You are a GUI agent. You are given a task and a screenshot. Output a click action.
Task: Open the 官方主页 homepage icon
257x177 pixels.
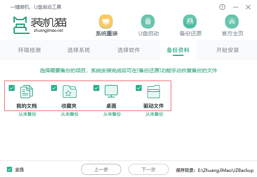[x=232, y=22]
